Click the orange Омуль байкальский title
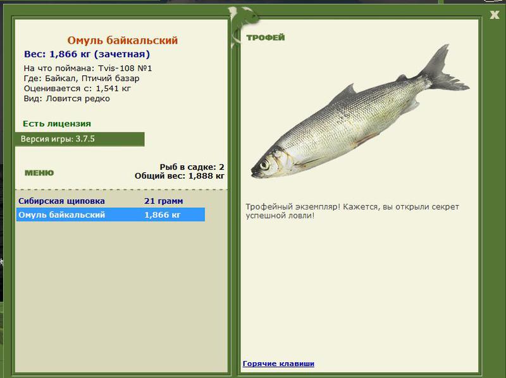Image resolution: width=506 pixels, height=378 pixels. 123,41
